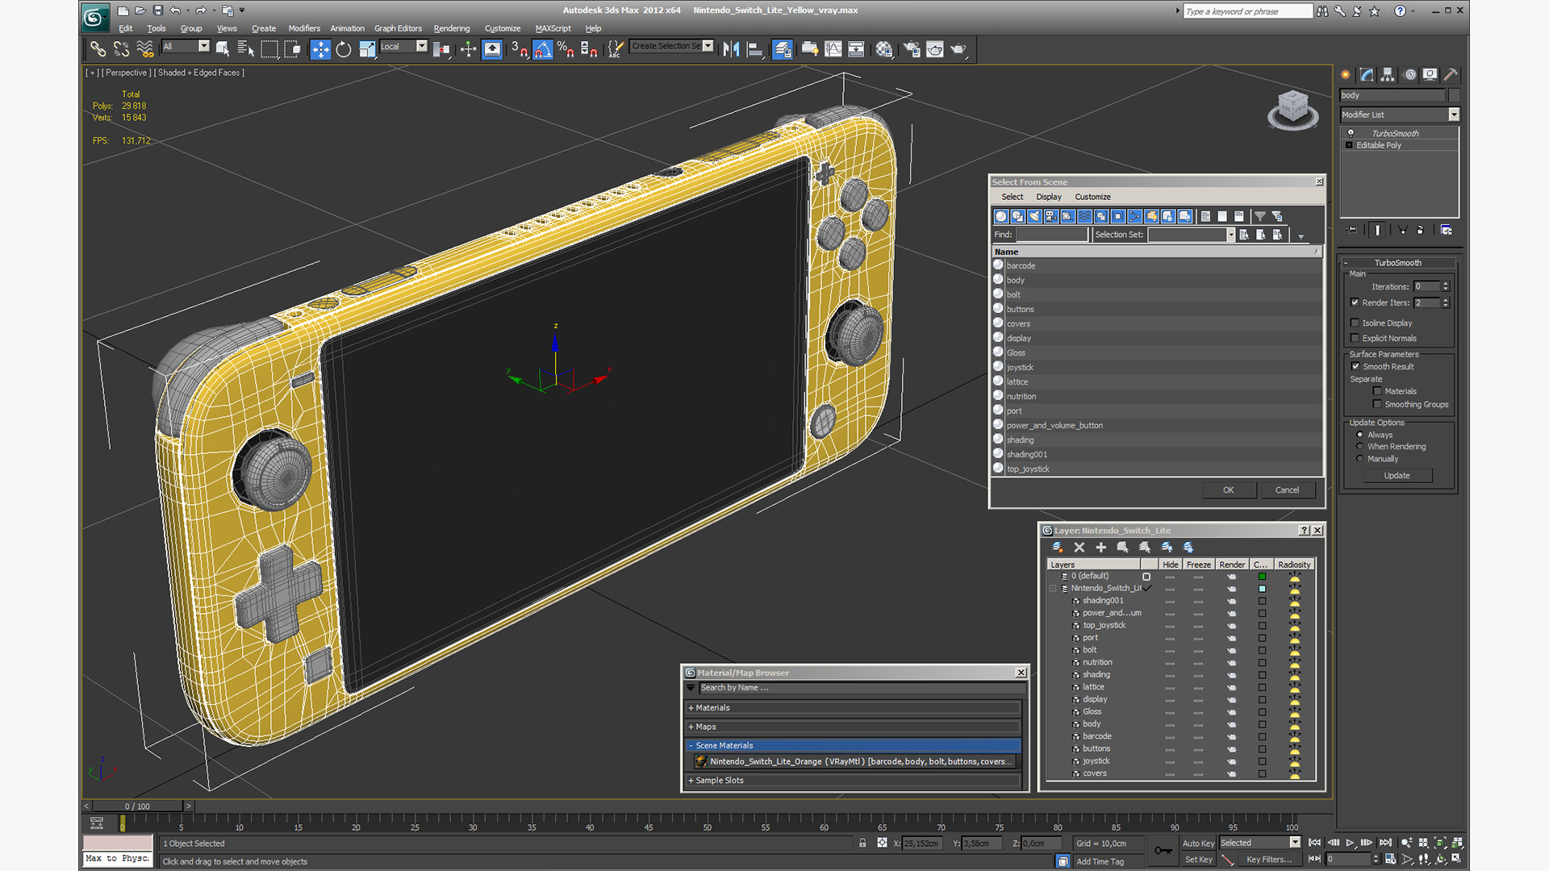Toggle Percent Snap in main toolbar
This screenshot has height=871, width=1549.
pyautogui.click(x=566, y=49)
